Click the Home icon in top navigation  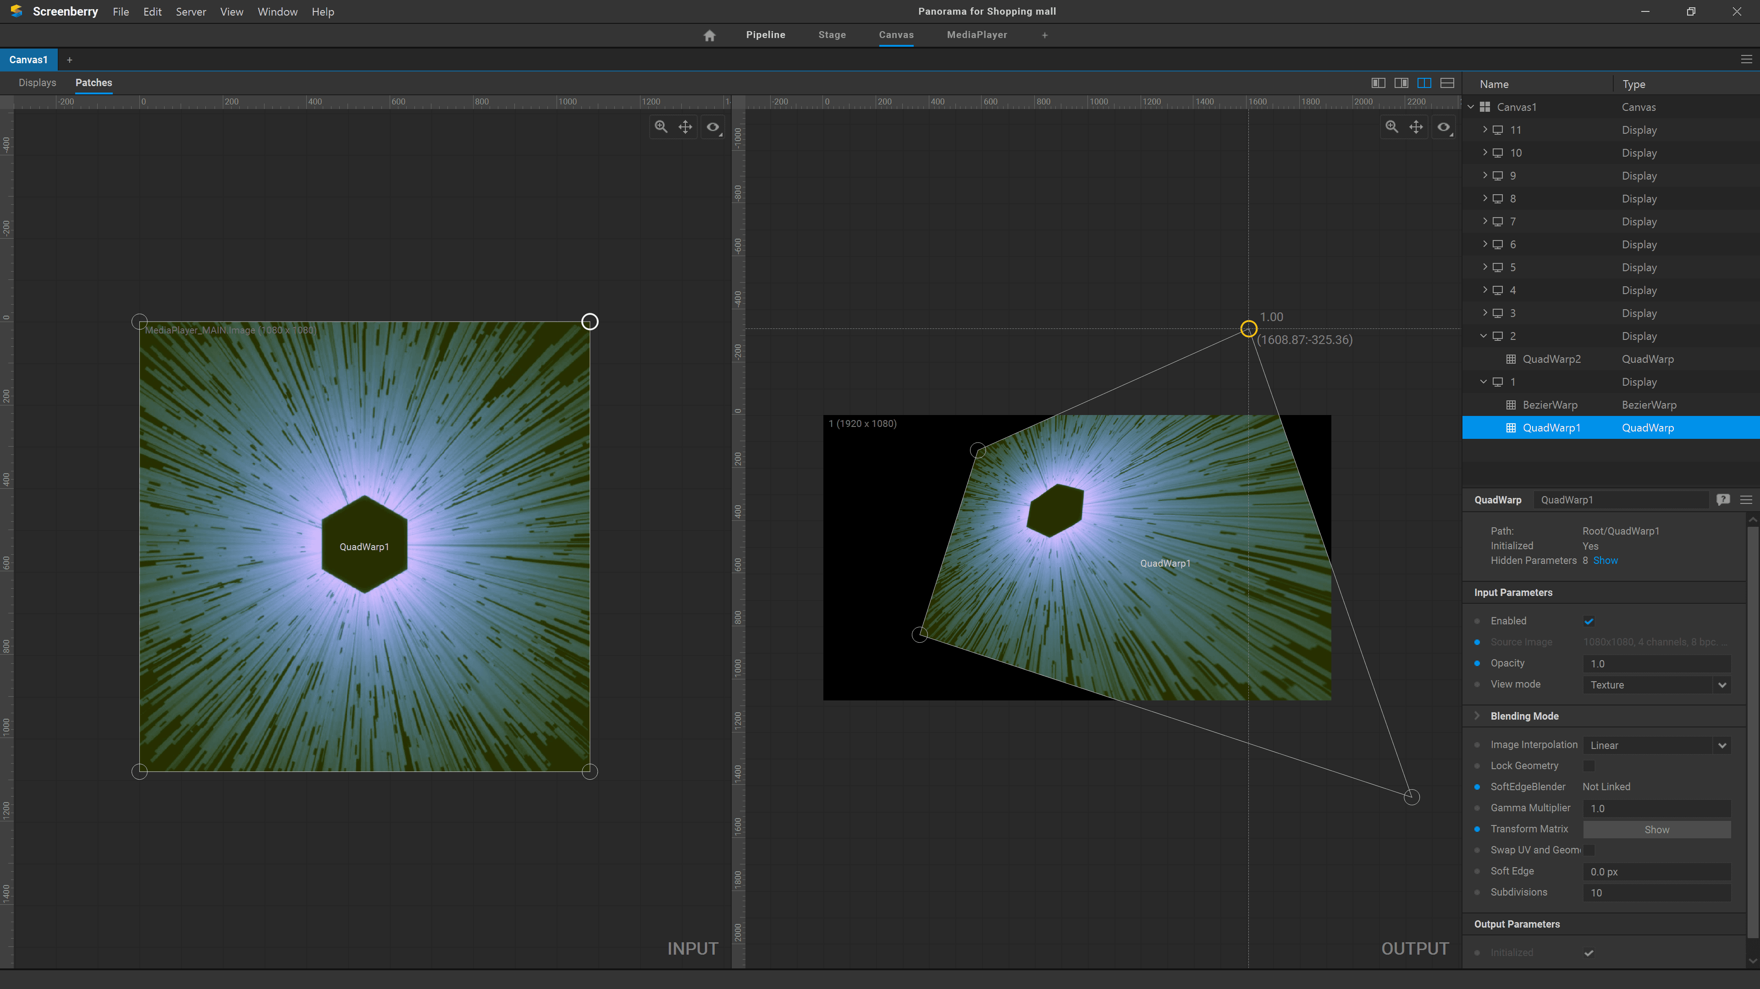pyautogui.click(x=709, y=35)
